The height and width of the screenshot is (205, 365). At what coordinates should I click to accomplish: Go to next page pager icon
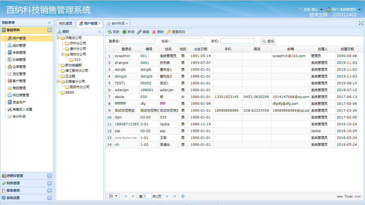point(168,196)
